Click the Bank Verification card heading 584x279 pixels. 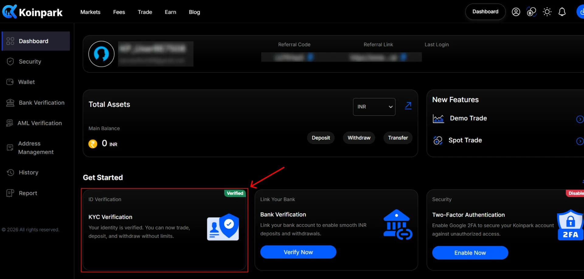pyautogui.click(x=283, y=215)
